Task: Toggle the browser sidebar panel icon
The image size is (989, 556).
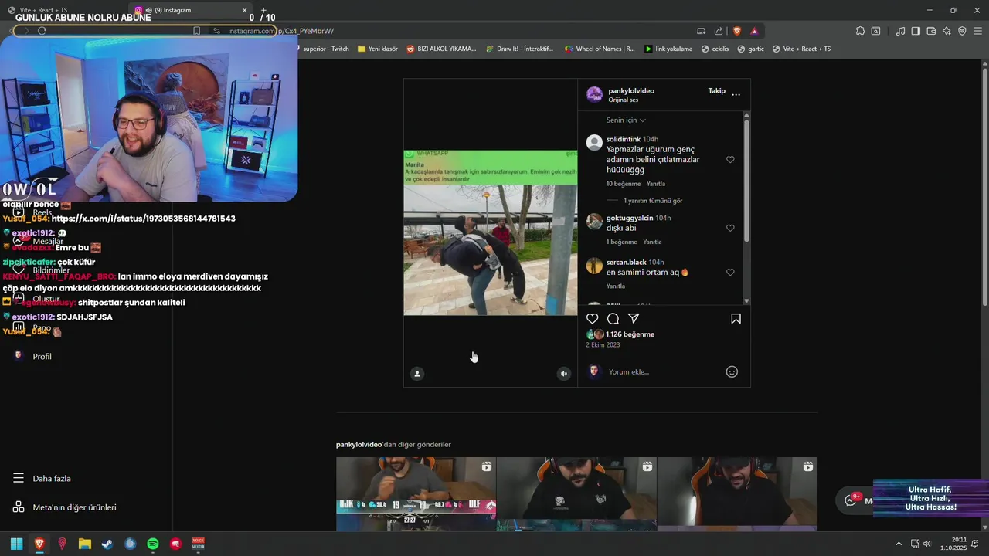Action: (x=916, y=31)
